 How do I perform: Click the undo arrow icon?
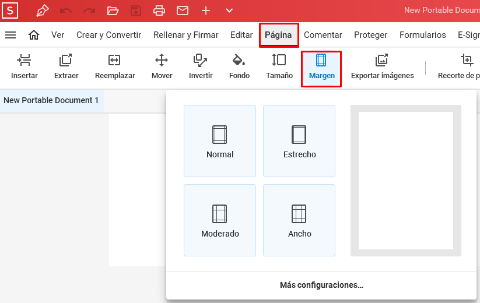click(66, 10)
